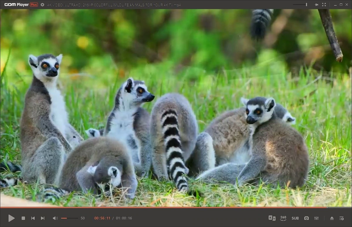The height and width of the screenshot is (227, 352).
Task: Open the SUB subtitle options
Action: coord(295,218)
